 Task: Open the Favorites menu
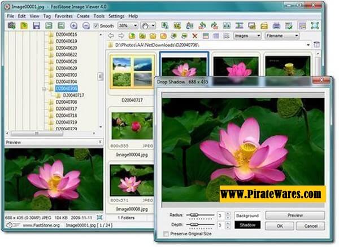coord(63,16)
